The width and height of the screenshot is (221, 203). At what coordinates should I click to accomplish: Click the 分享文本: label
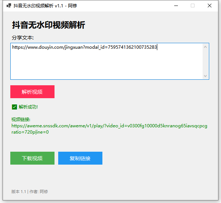point(22,38)
